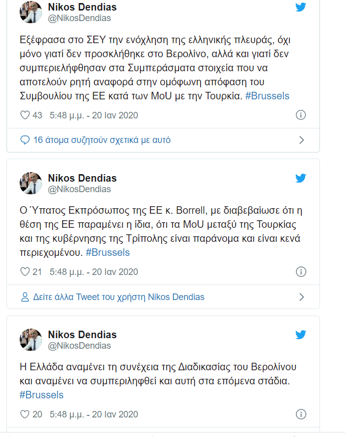The height and width of the screenshot is (437, 345).
Task: Open '16 άτομα συζητούν σχετικά με αυτό' link
Action: [x=102, y=140]
